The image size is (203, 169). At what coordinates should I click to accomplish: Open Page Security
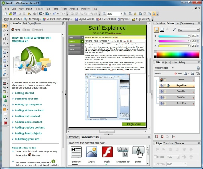[141, 19]
